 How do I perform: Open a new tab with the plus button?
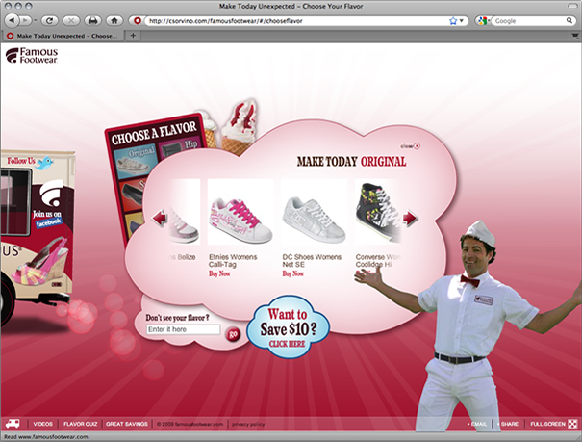point(133,36)
